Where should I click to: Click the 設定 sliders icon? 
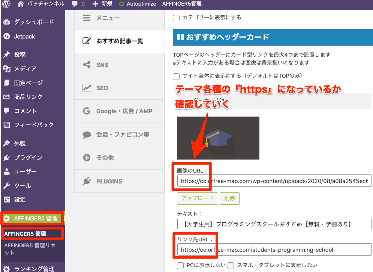[x=7, y=200]
